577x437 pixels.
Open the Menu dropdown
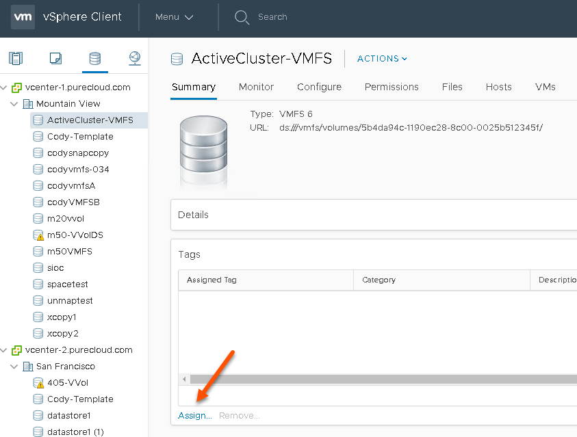(x=174, y=17)
